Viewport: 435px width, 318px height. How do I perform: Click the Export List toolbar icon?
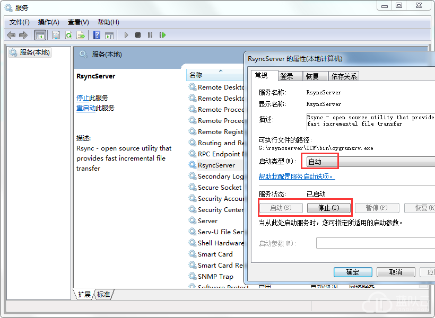81,35
